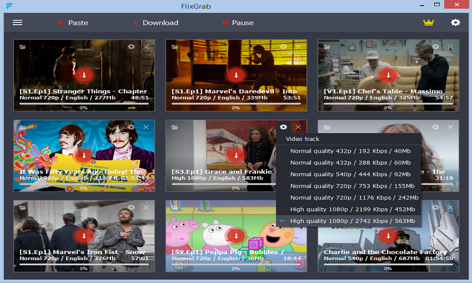Select Normal quality 432p / 288 Kbps / 60Mb
472x283 pixels.
[x=349, y=163]
